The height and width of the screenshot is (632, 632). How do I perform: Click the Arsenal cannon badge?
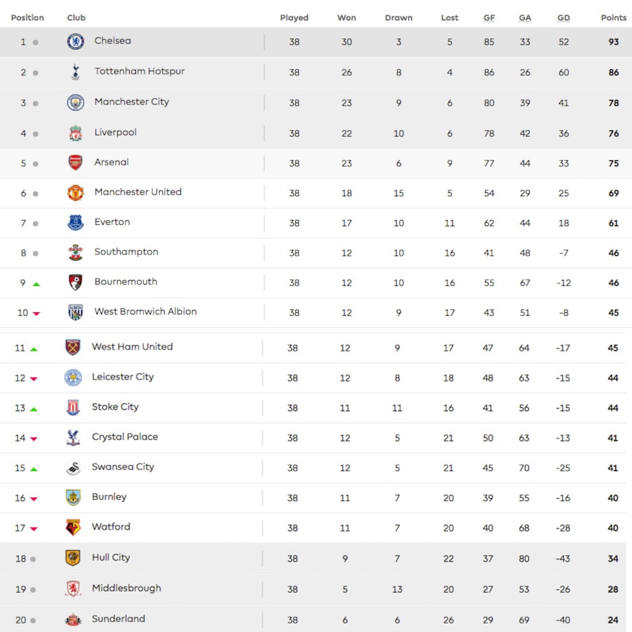click(75, 163)
